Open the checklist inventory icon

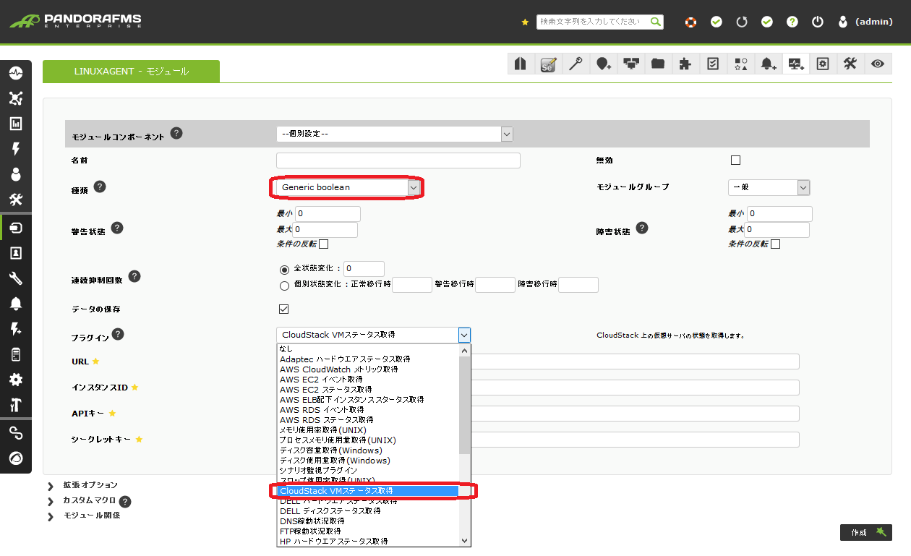click(x=713, y=64)
